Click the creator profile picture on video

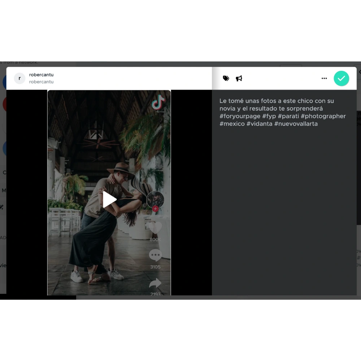pyautogui.click(x=155, y=199)
